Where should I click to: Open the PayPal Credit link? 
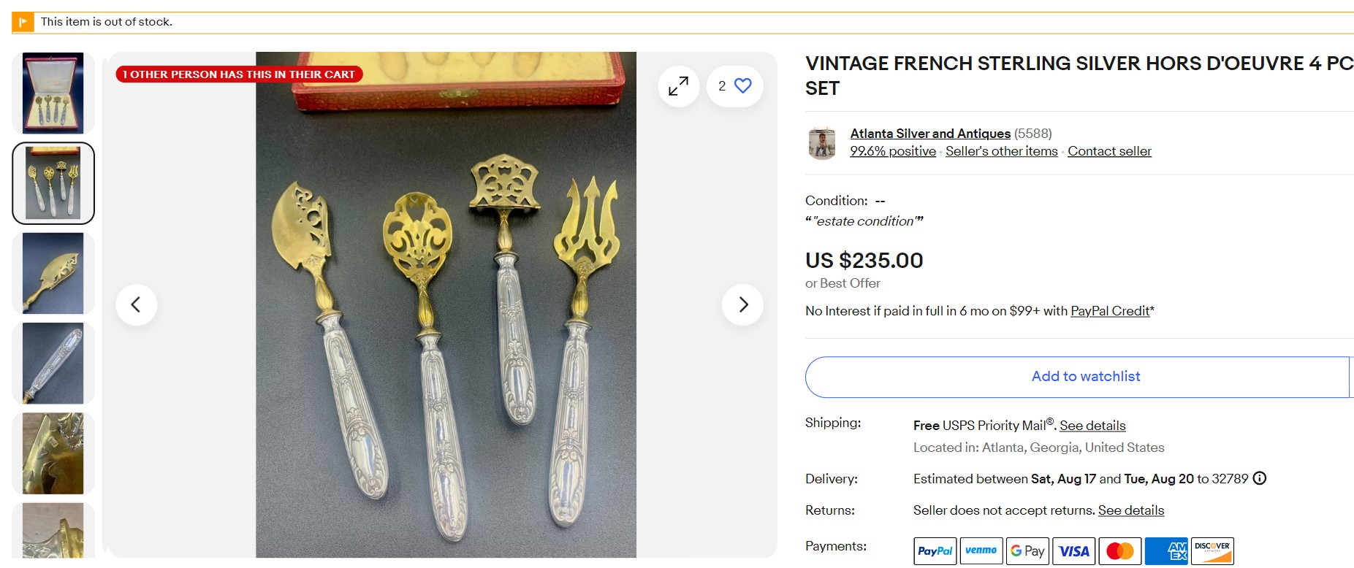tap(1109, 311)
